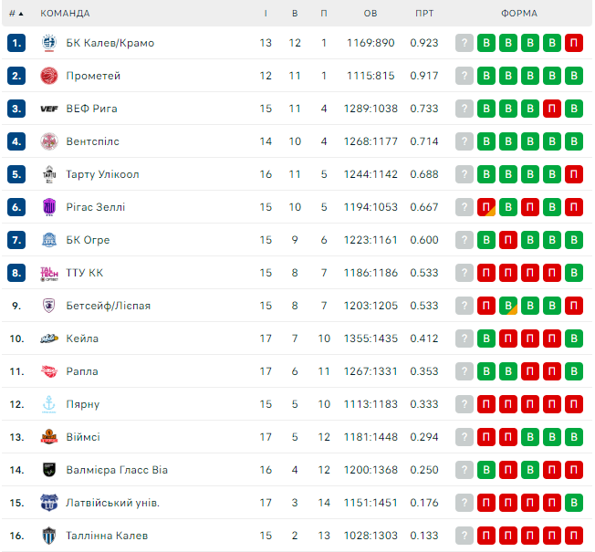Click the КОМАНДА column header
This screenshot has width=595, height=552.
point(65,14)
